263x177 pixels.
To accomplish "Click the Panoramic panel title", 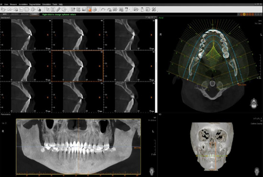I will [x=6, y=114].
